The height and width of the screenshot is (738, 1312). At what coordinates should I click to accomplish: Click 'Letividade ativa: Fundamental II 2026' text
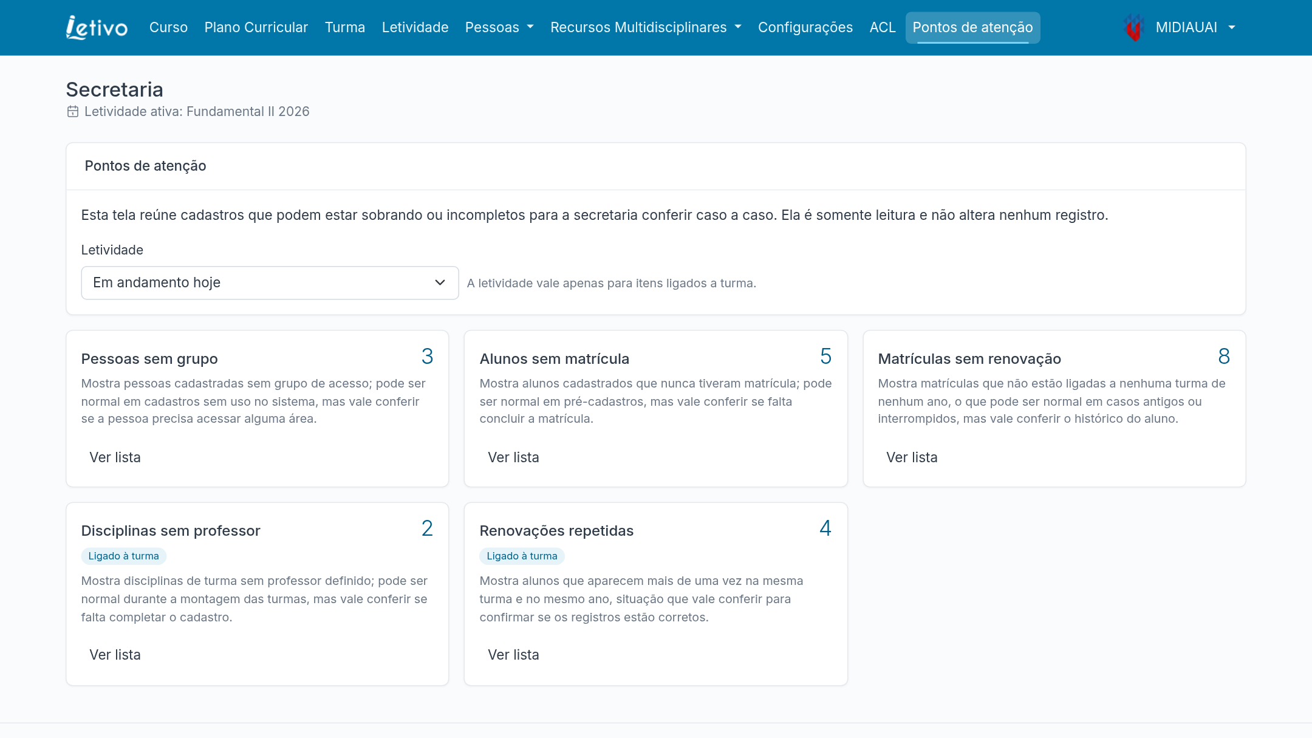[197, 112]
